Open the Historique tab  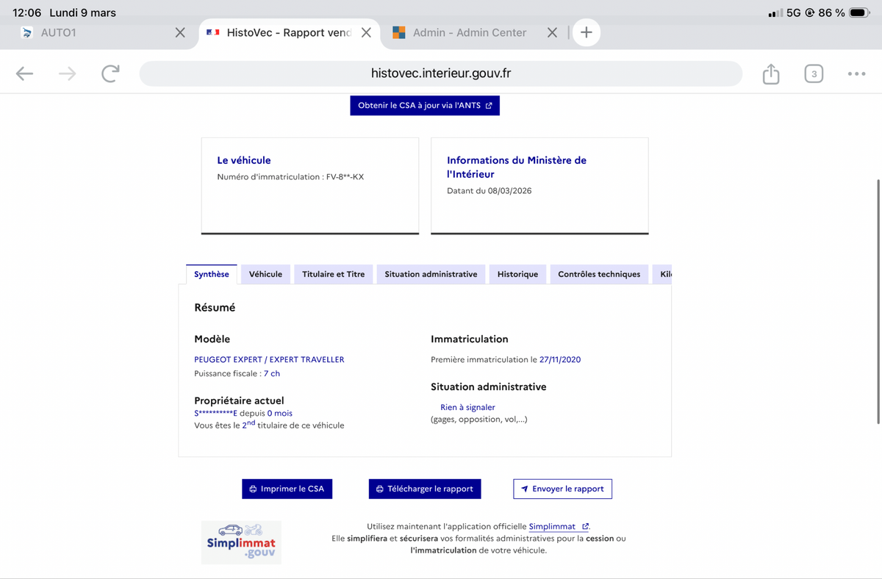(517, 274)
